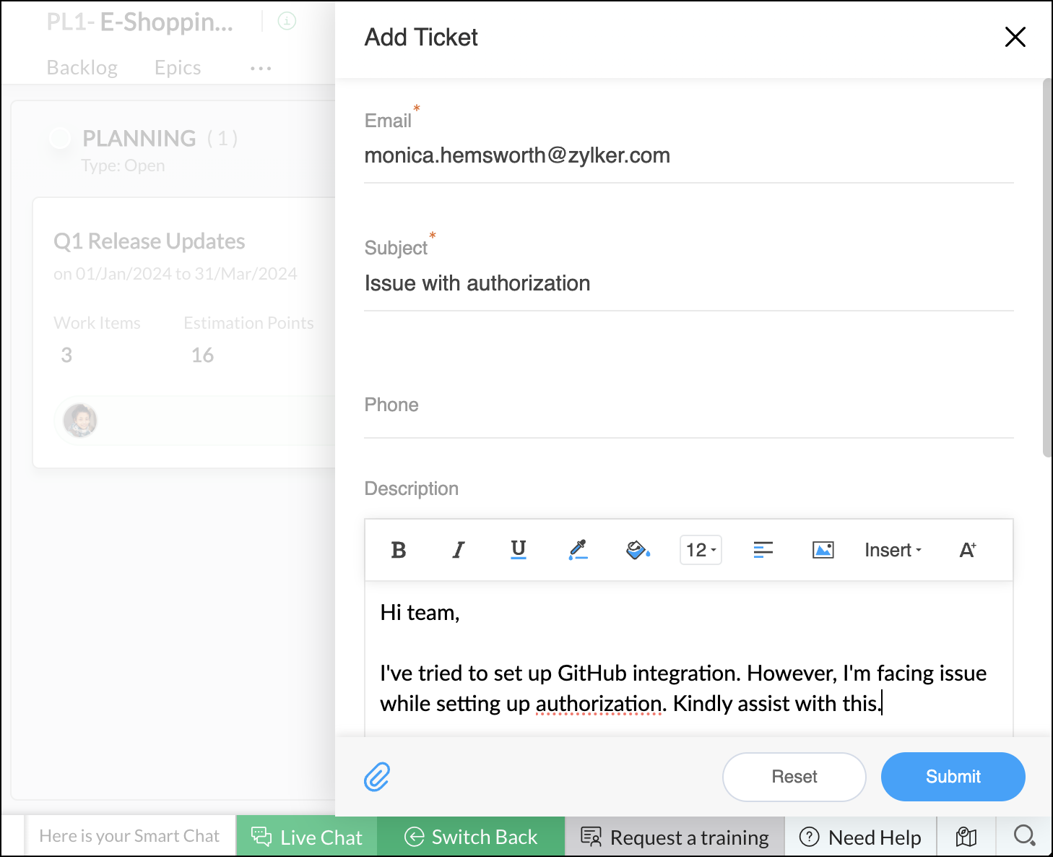Toggle italic formatting in description
The width and height of the screenshot is (1053, 857).
pos(459,550)
